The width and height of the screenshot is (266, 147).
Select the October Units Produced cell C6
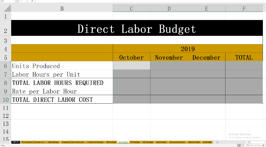pyautogui.click(x=131, y=66)
